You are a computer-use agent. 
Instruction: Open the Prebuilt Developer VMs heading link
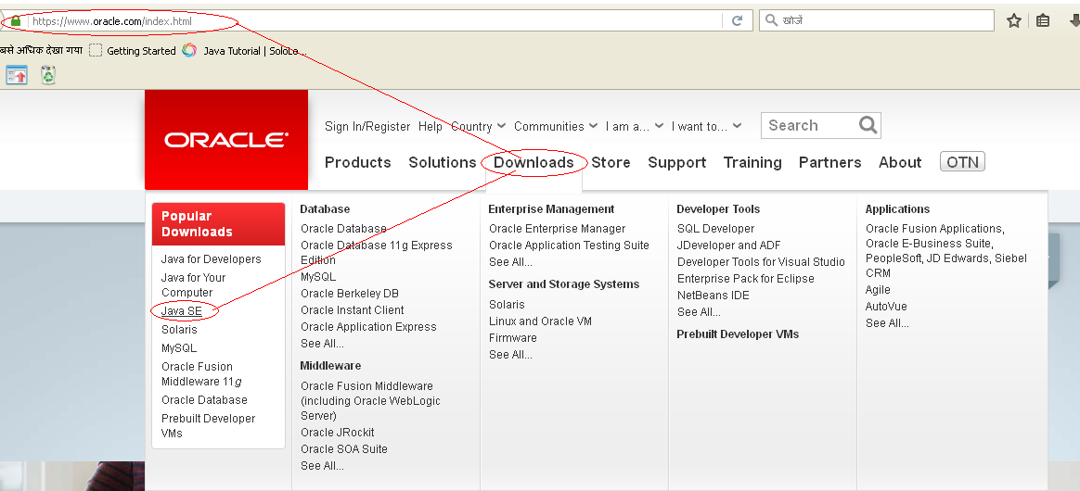pos(737,334)
